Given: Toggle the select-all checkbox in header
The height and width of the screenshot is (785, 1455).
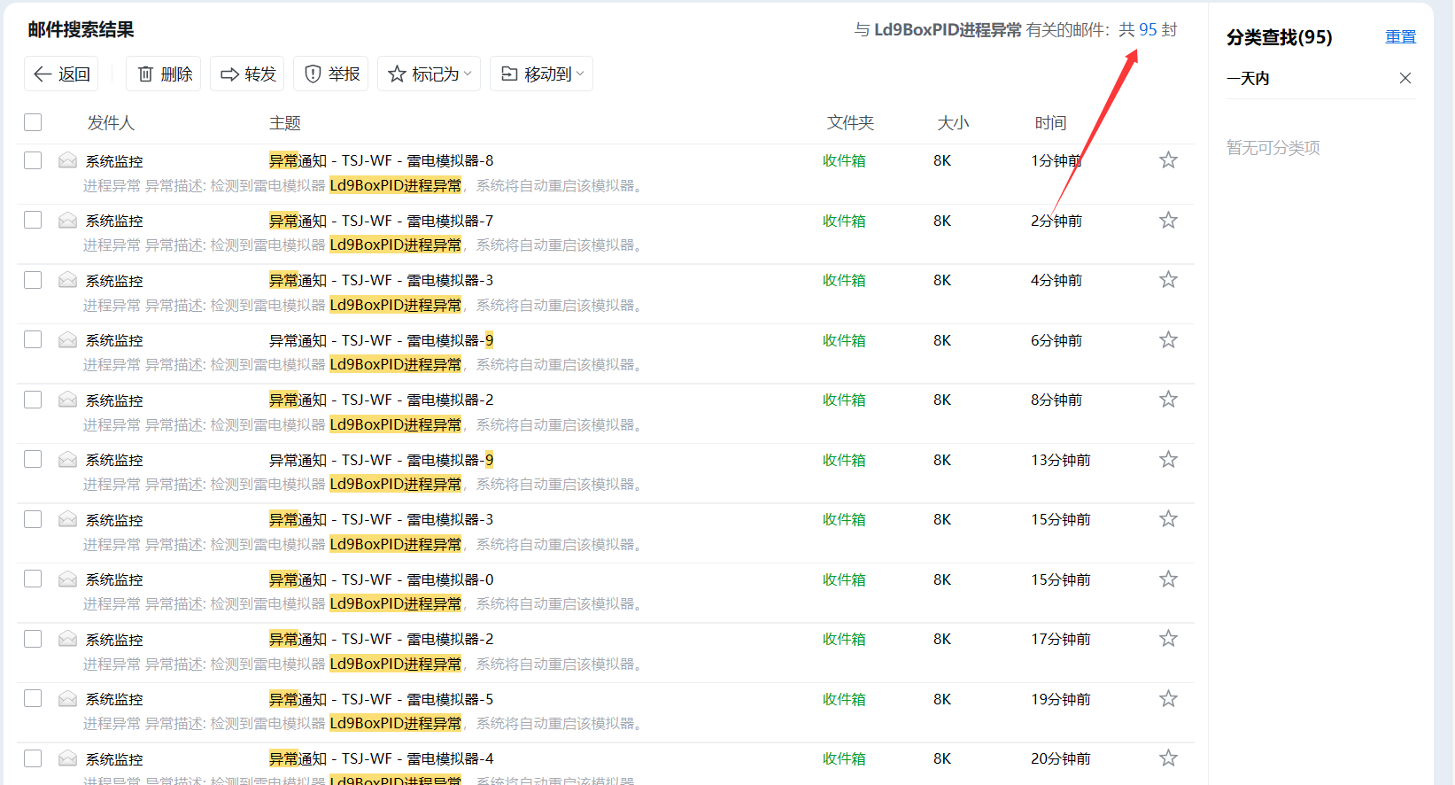Looking at the screenshot, I should 33,122.
